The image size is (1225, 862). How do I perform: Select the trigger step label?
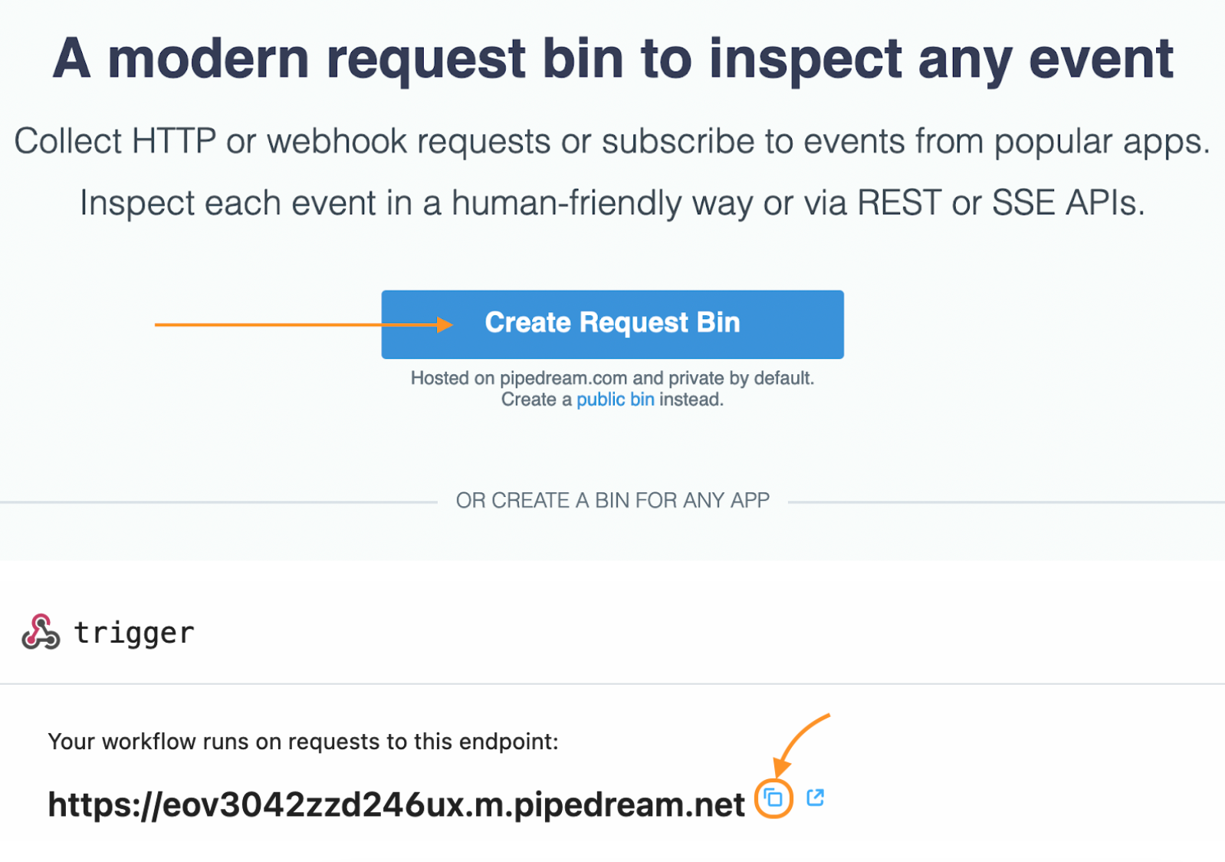coord(134,633)
